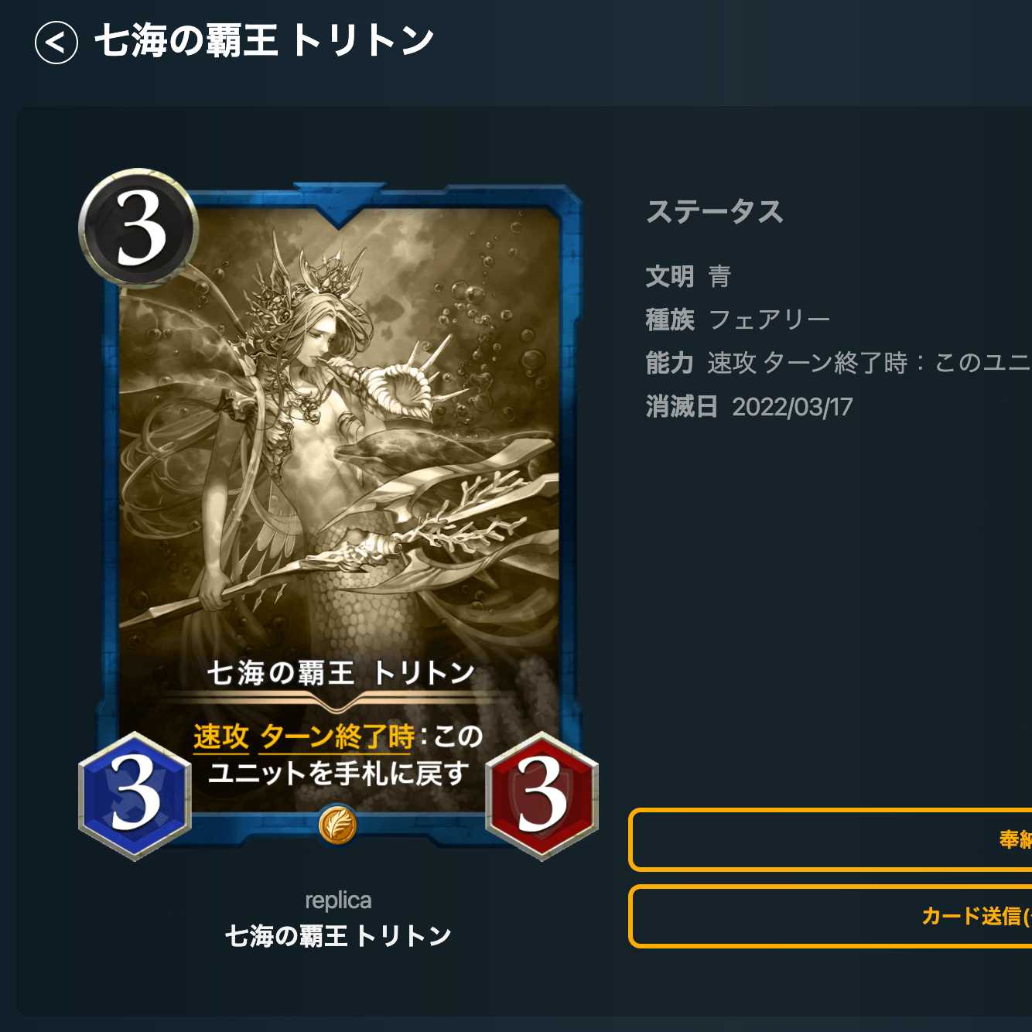
Task: Click the カード送信 button
Action: (x=831, y=916)
